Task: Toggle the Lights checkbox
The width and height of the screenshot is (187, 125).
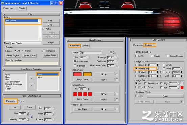Action: pyautogui.click(x=136, y=56)
